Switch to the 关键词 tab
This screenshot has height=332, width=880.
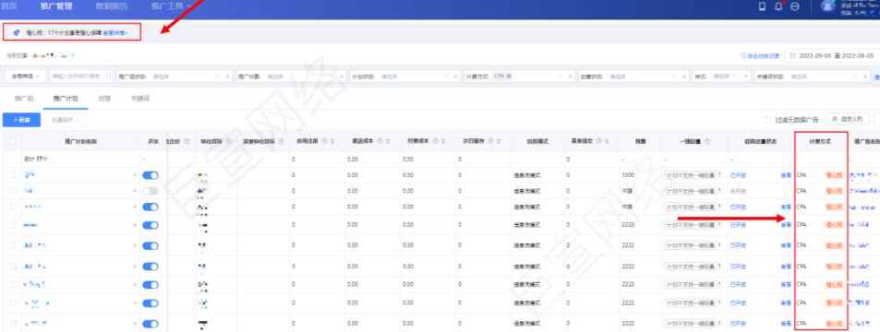click(139, 98)
